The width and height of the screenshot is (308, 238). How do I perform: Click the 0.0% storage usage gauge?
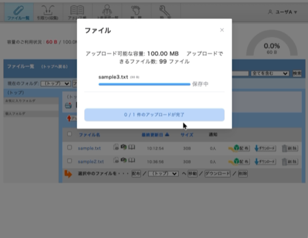[x=272, y=43]
